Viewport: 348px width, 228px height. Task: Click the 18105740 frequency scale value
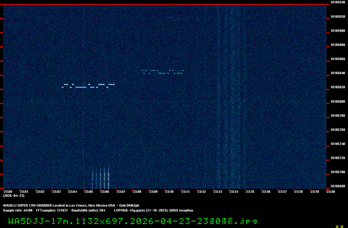(x=338, y=144)
